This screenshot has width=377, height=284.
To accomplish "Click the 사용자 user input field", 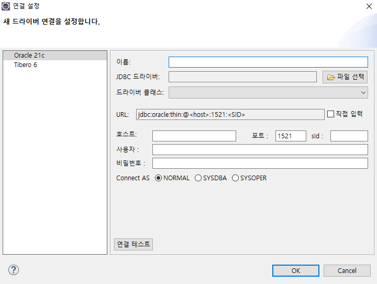I will 260,150.
